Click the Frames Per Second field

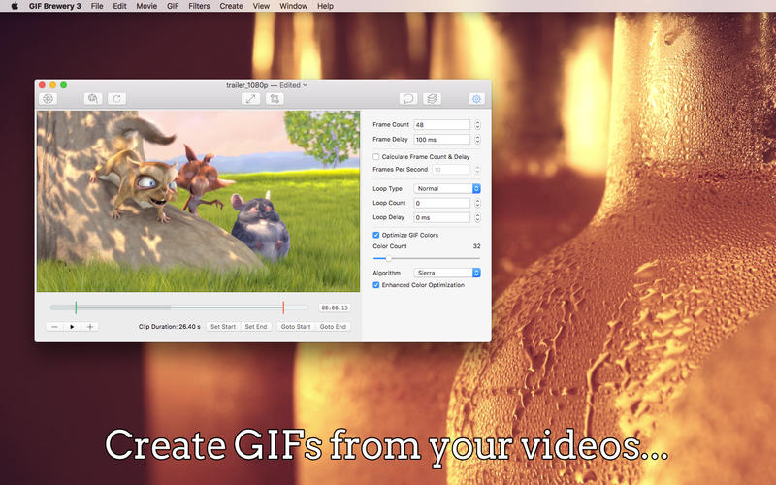[451, 169]
